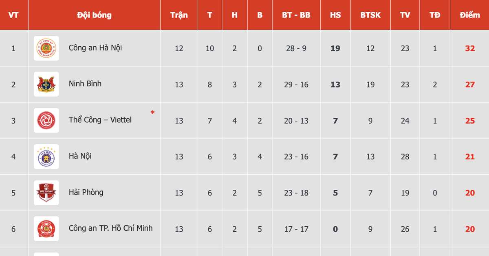The width and height of the screenshot is (489, 256).
Task: Click the Công an TP. Hồ Chí Minh logo
Action: (x=46, y=229)
